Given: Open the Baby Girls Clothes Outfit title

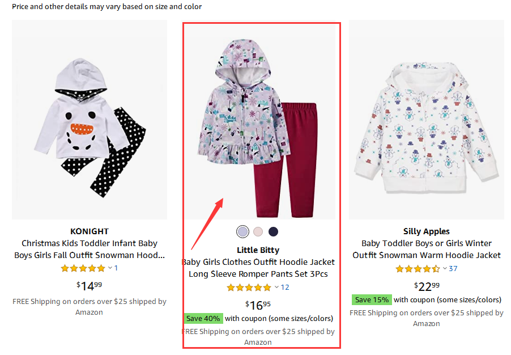Looking at the screenshot, I should point(258,268).
